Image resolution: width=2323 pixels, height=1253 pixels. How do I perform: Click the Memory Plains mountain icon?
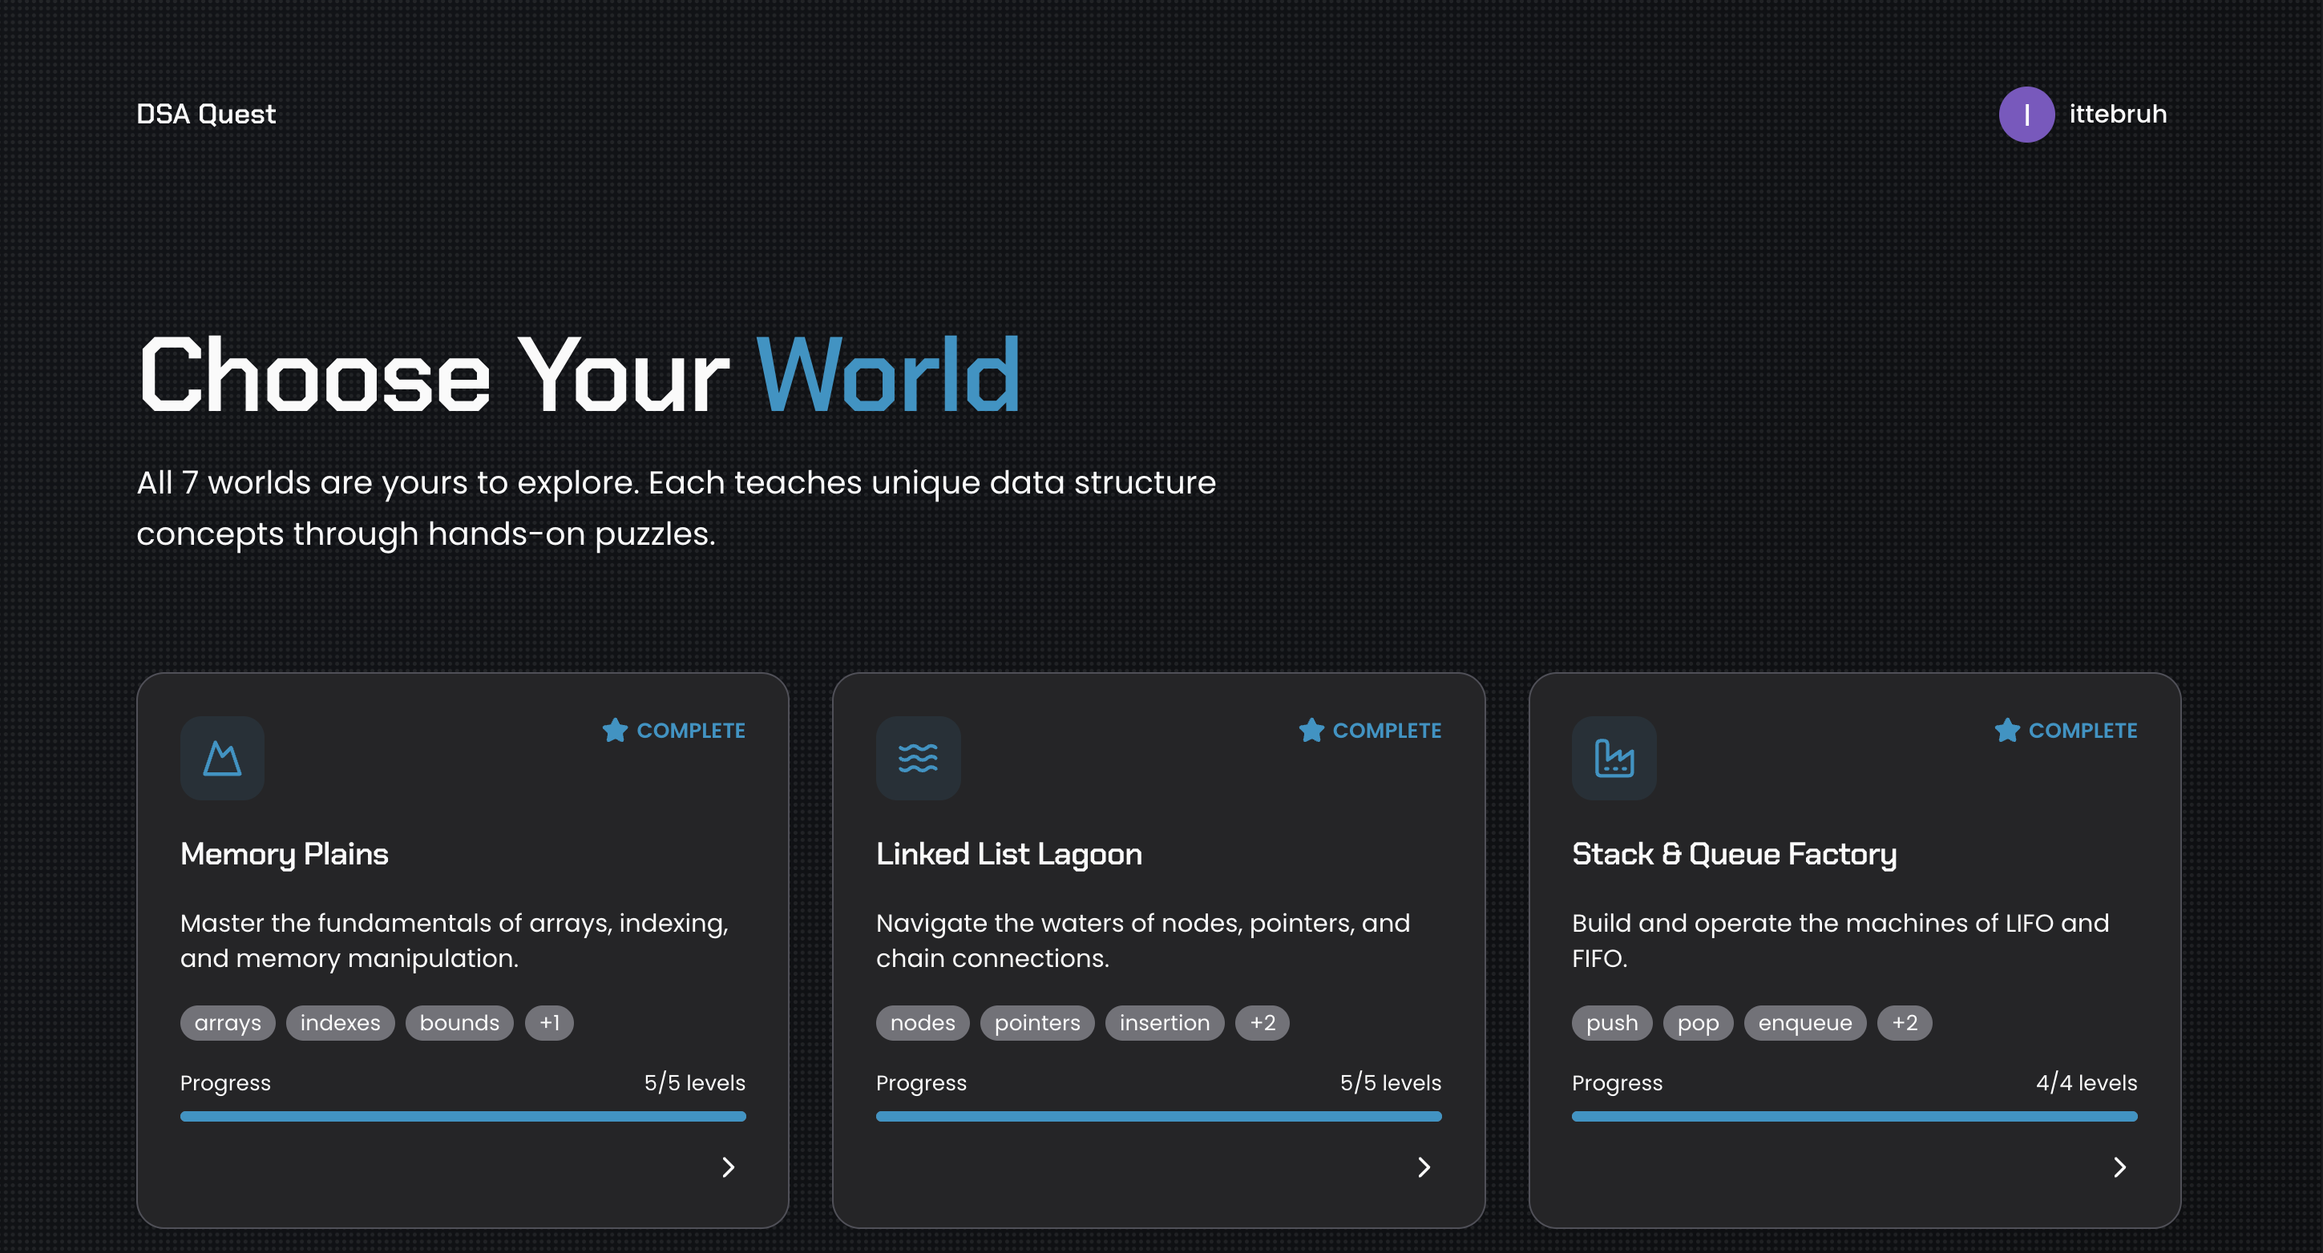tap(222, 758)
